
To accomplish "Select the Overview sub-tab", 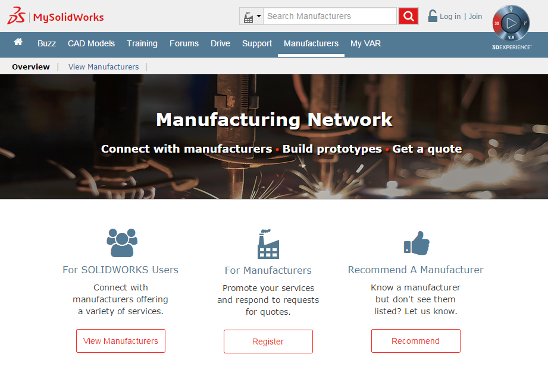I will [31, 67].
